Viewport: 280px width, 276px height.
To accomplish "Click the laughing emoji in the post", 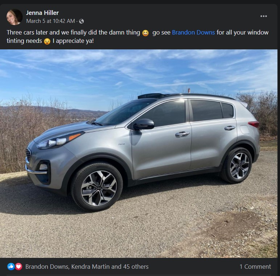I will 145,33.
